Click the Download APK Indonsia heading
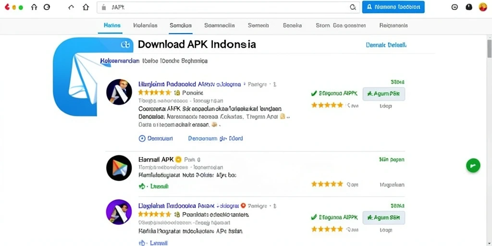 (x=197, y=44)
